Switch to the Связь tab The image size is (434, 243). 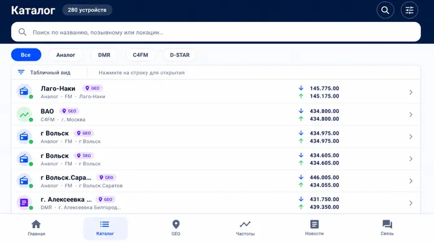[x=387, y=228]
